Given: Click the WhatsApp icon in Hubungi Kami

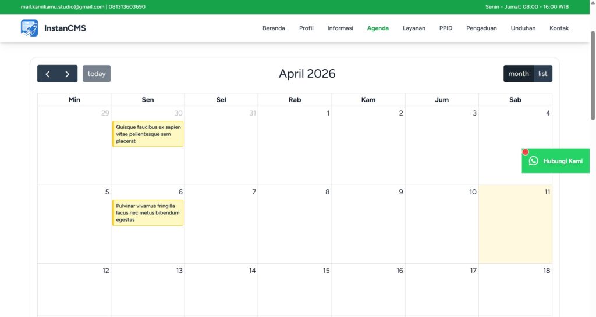Looking at the screenshot, I should pos(533,161).
